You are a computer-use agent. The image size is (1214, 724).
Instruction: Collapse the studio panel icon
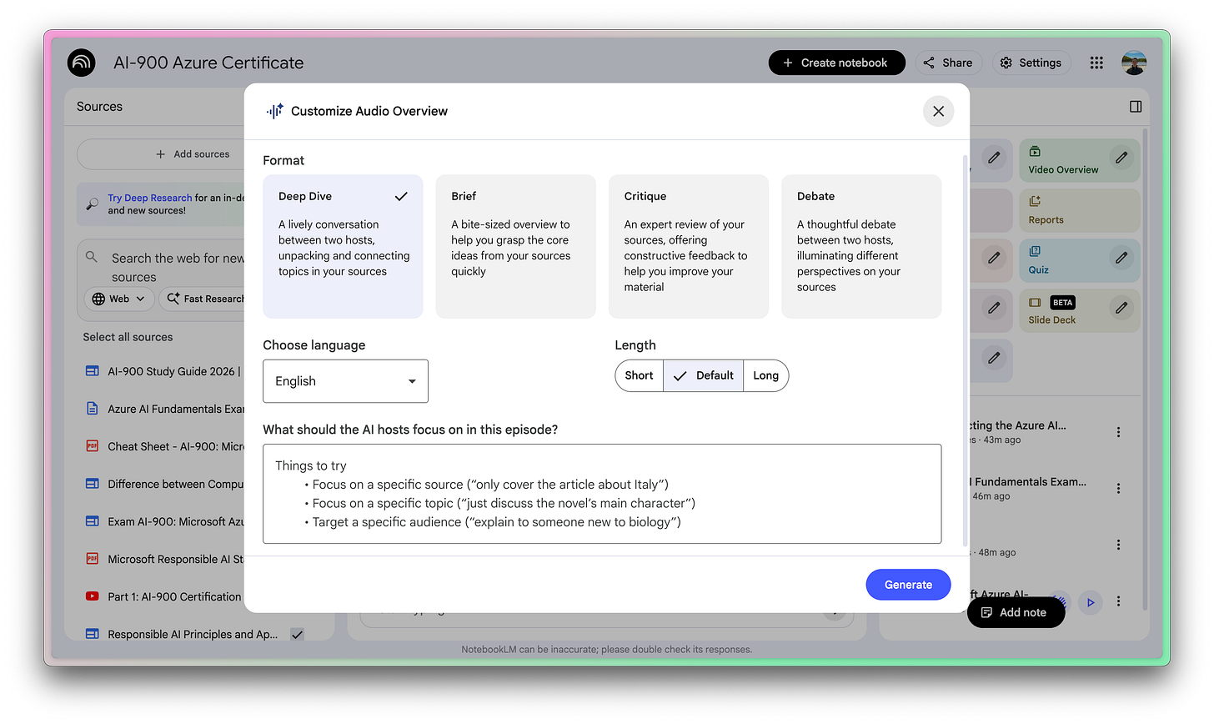pyautogui.click(x=1136, y=107)
